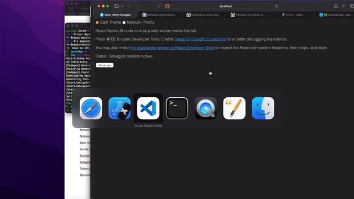354x199 pixels.
Task: Open the Privacy Report shield icon
Action: pyautogui.click(x=159, y=6)
